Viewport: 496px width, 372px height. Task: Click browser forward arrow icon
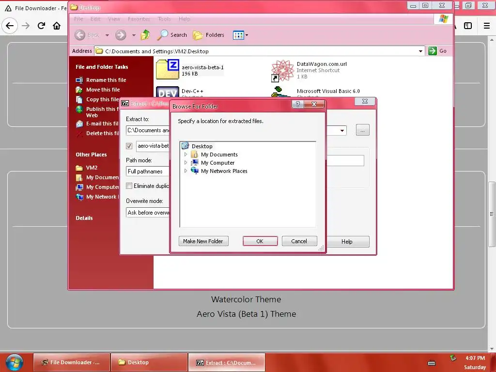point(26,26)
